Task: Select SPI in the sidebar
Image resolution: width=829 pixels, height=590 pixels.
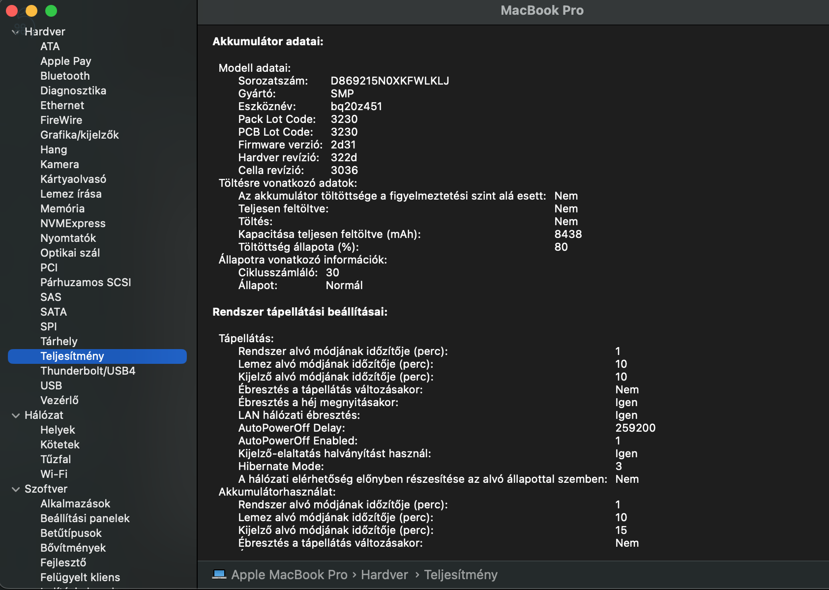Action: pos(49,326)
